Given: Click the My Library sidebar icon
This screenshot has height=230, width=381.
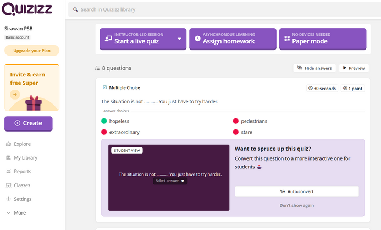Looking at the screenshot, I should [8, 158].
